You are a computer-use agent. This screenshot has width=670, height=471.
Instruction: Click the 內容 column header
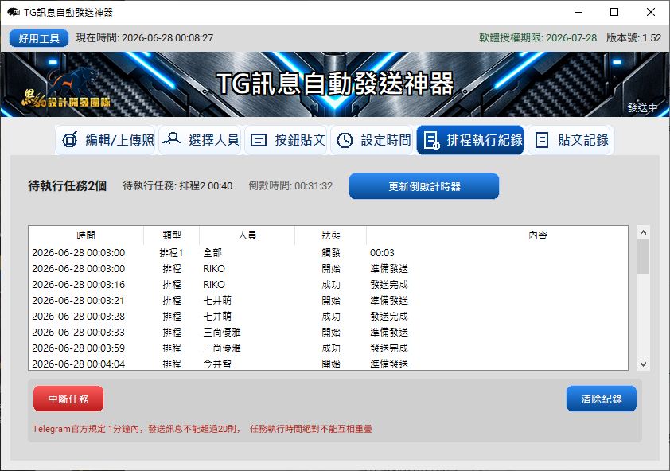click(538, 235)
